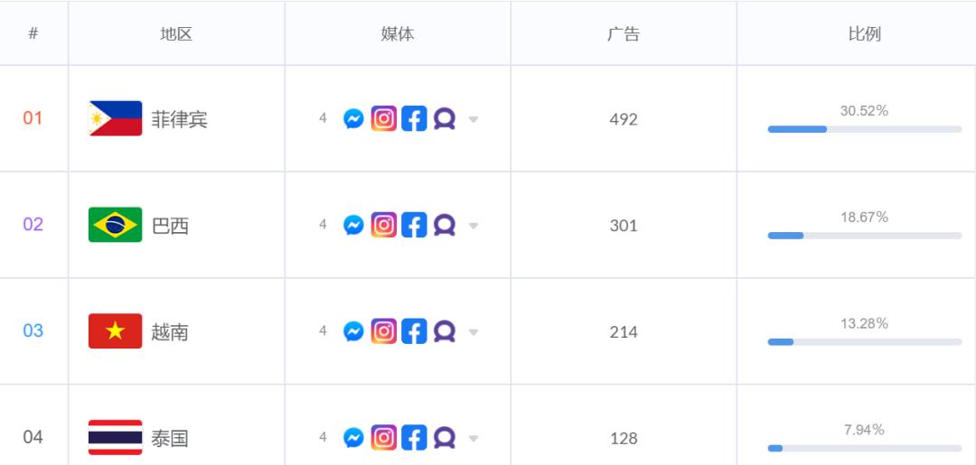Click the Facebook icon in Thailand row
Screen dimensions: 976x465
coord(414,438)
